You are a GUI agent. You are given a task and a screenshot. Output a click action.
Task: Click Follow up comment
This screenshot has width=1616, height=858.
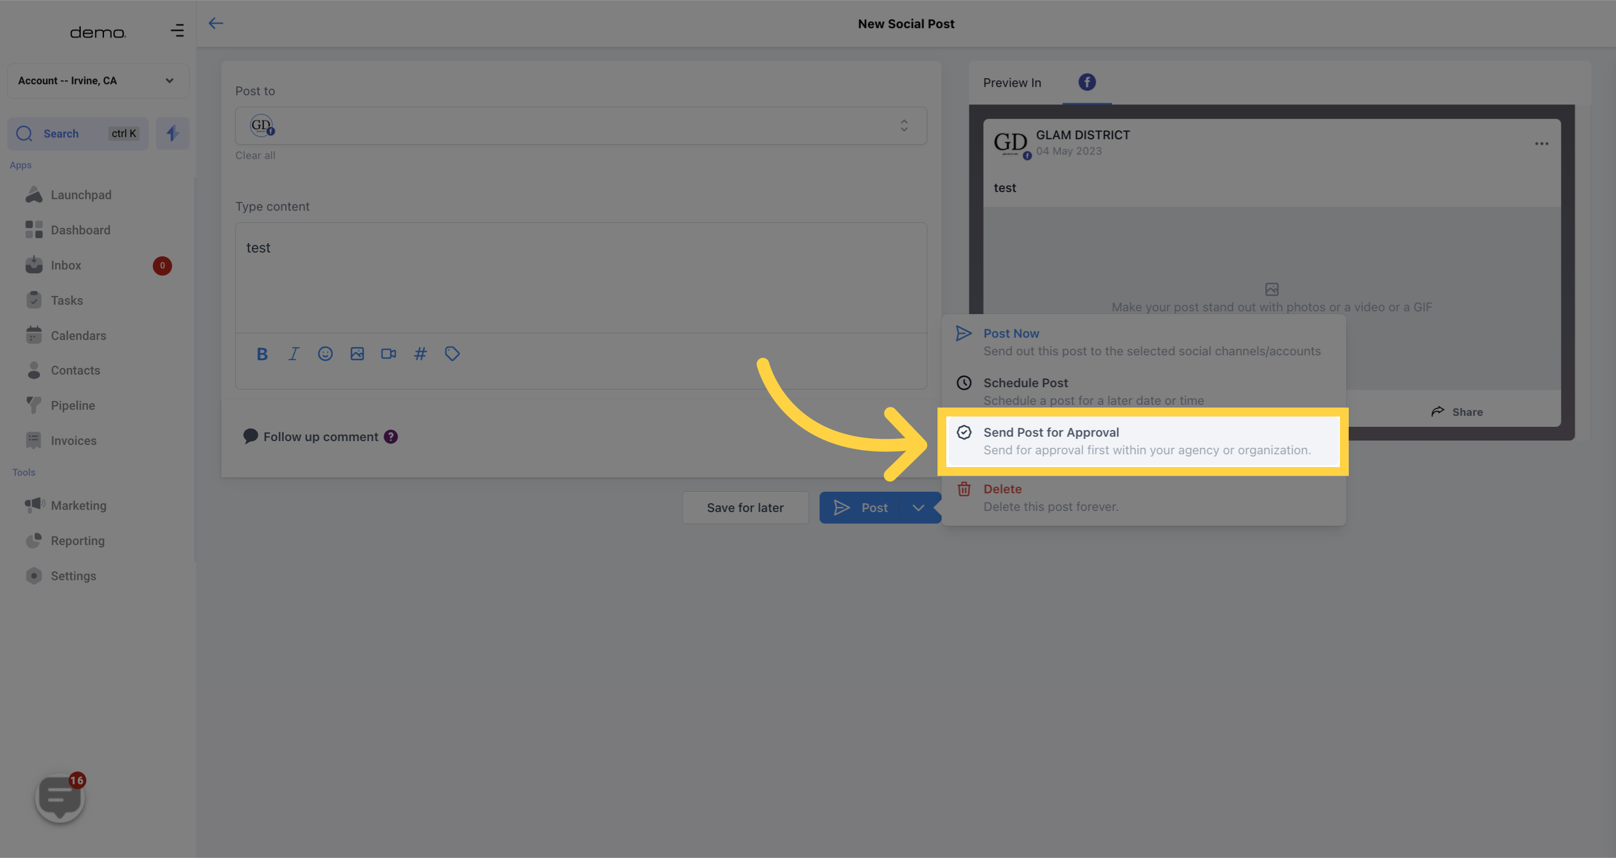tap(321, 437)
